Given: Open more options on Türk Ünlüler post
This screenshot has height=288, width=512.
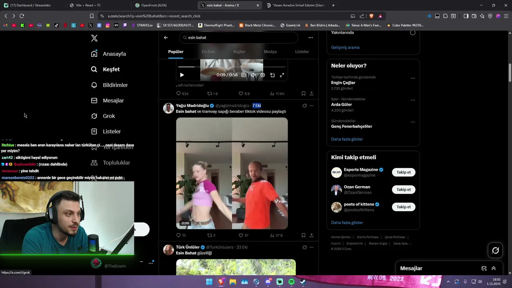Looking at the screenshot, I should (312, 248).
